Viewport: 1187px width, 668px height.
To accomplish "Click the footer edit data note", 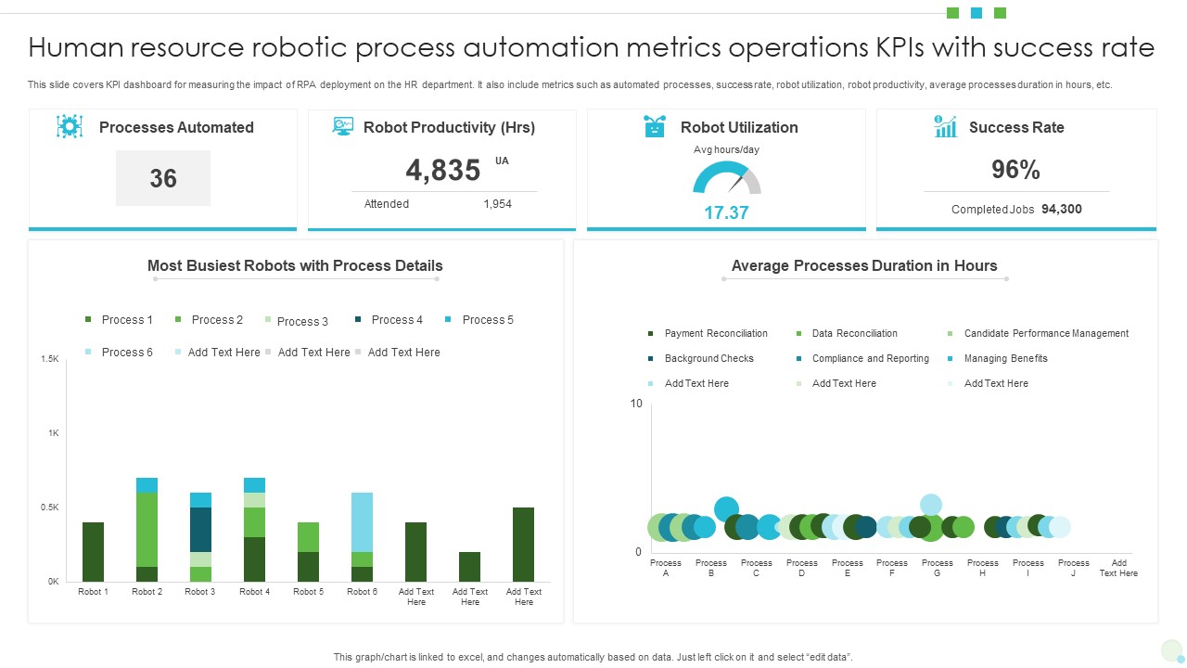I will click(x=593, y=657).
